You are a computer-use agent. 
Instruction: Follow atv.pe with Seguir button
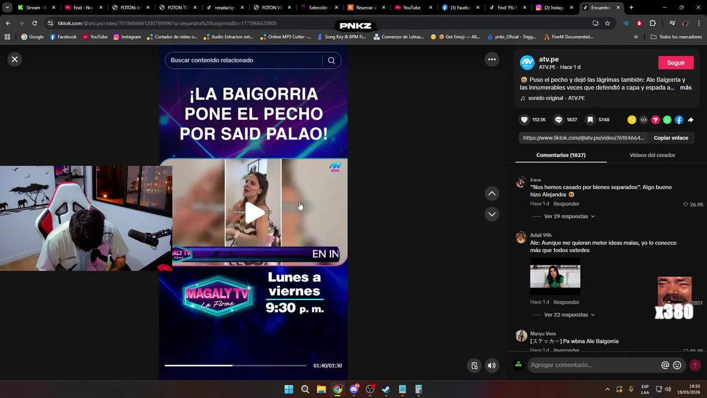[676, 62]
